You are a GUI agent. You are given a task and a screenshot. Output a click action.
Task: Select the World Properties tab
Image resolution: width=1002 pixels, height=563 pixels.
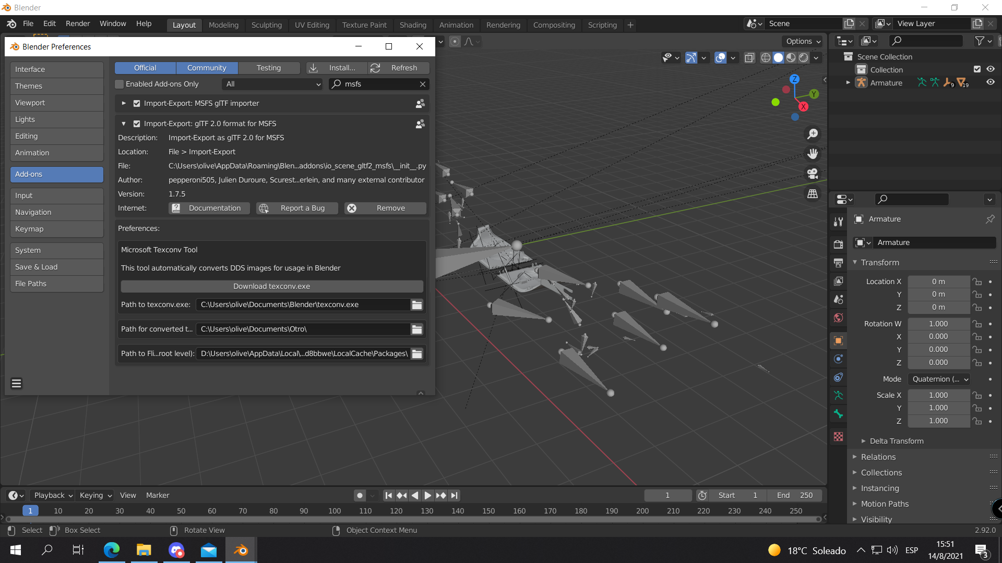pyautogui.click(x=839, y=318)
